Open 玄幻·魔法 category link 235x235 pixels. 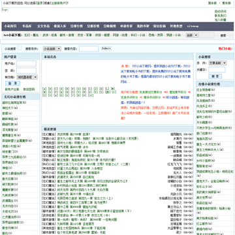31,35
